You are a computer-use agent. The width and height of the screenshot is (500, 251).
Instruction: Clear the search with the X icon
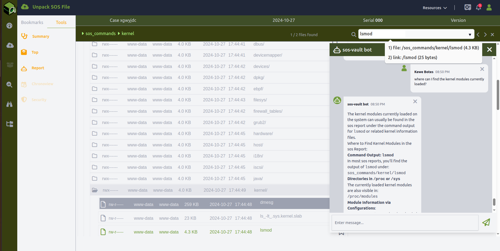click(492, 35)
